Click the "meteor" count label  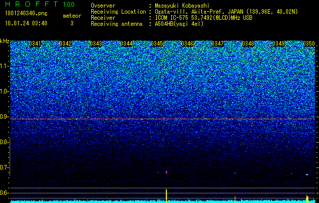click(x=72, y=16)
